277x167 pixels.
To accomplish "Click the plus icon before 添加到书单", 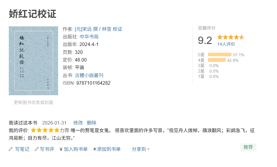I will [95, 149].
